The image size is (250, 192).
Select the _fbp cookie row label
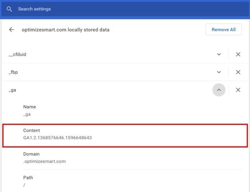coord(13,72)
